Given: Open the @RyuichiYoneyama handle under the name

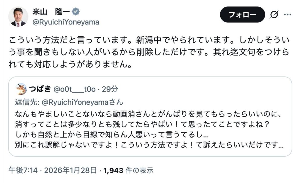Looking at the screenshot, I should click(x=65, y=22).
